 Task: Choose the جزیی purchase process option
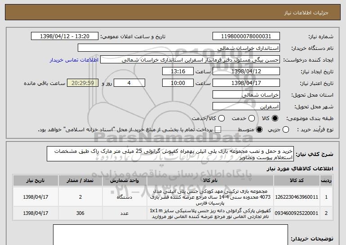(286, 129)
